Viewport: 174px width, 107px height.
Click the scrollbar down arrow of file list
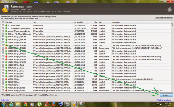pyautogui.click(x=172, y=91)
